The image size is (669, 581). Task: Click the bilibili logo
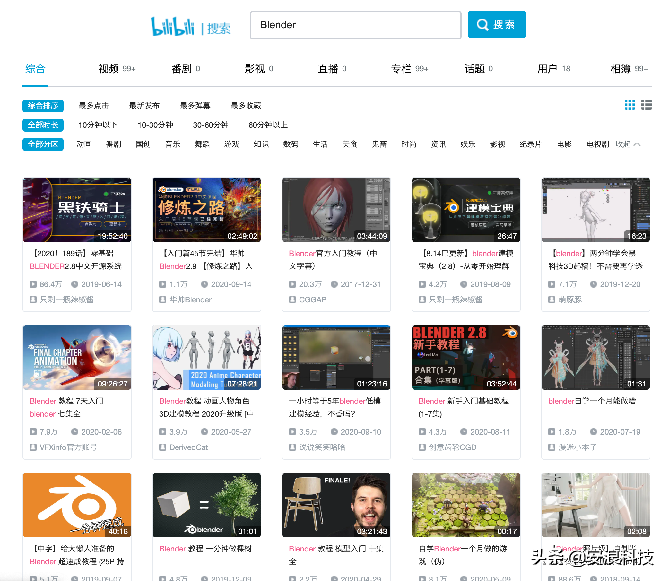click(172, 26)
